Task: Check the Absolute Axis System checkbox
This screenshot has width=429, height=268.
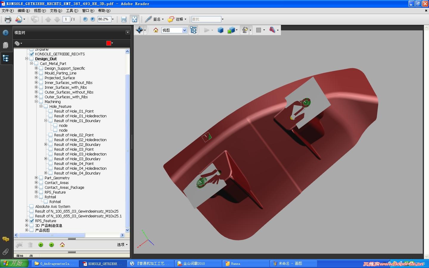Action: pos(32,206)
